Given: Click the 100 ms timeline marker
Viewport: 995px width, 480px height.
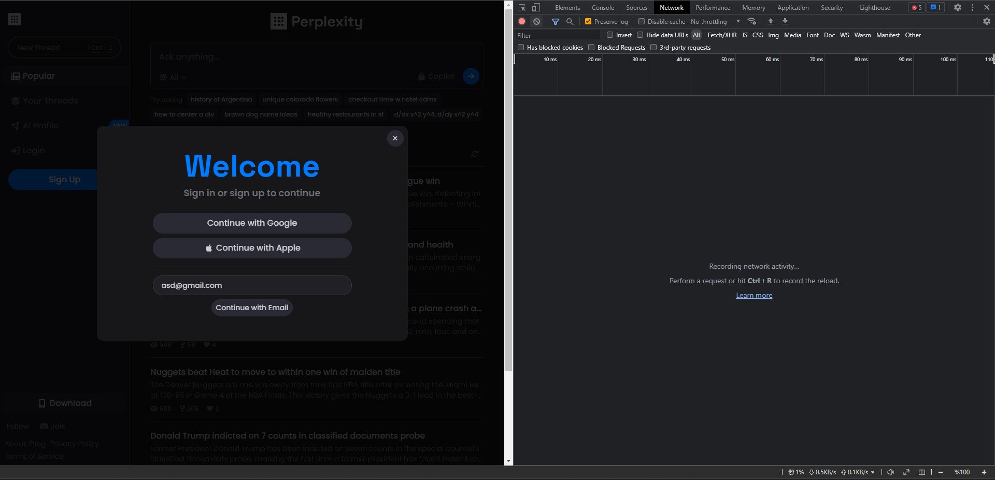Looking at the screenshot, I should tap(948, 60).
